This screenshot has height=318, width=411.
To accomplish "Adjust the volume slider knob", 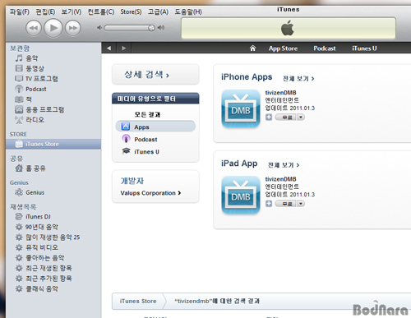I will coord(151,28).
